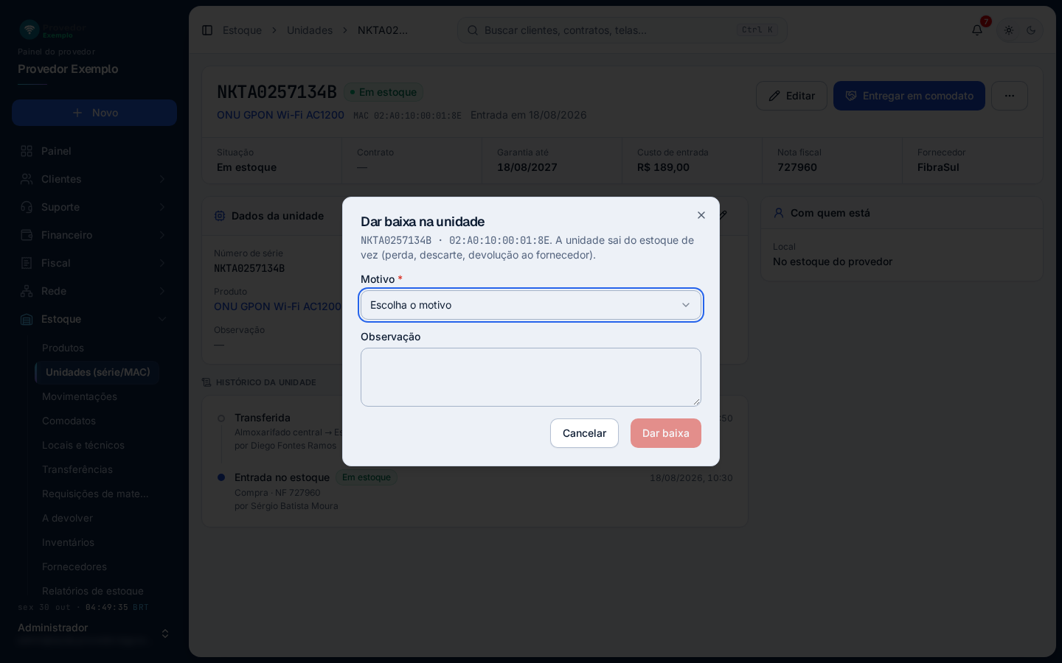The height and width of the screenshot is (663, 1062).
Task: Open the notifications bell
Action: point(977,30)
